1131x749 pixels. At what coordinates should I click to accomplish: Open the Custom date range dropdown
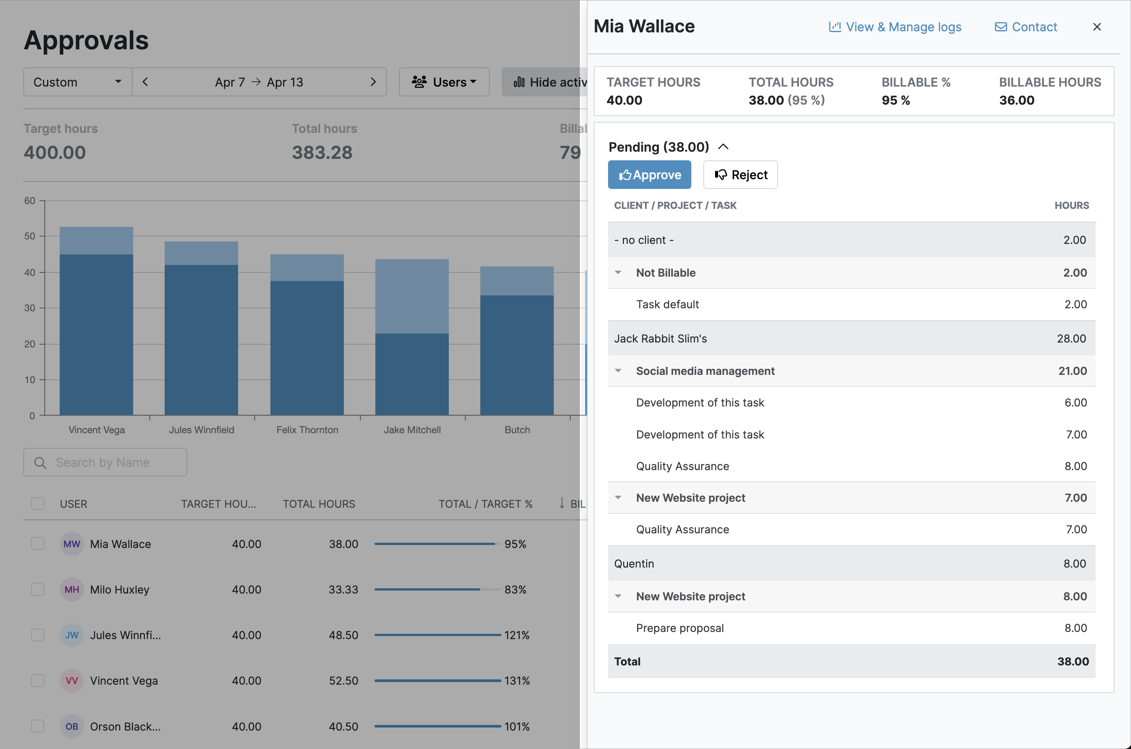pyautogui.click(x=76, y=82)
